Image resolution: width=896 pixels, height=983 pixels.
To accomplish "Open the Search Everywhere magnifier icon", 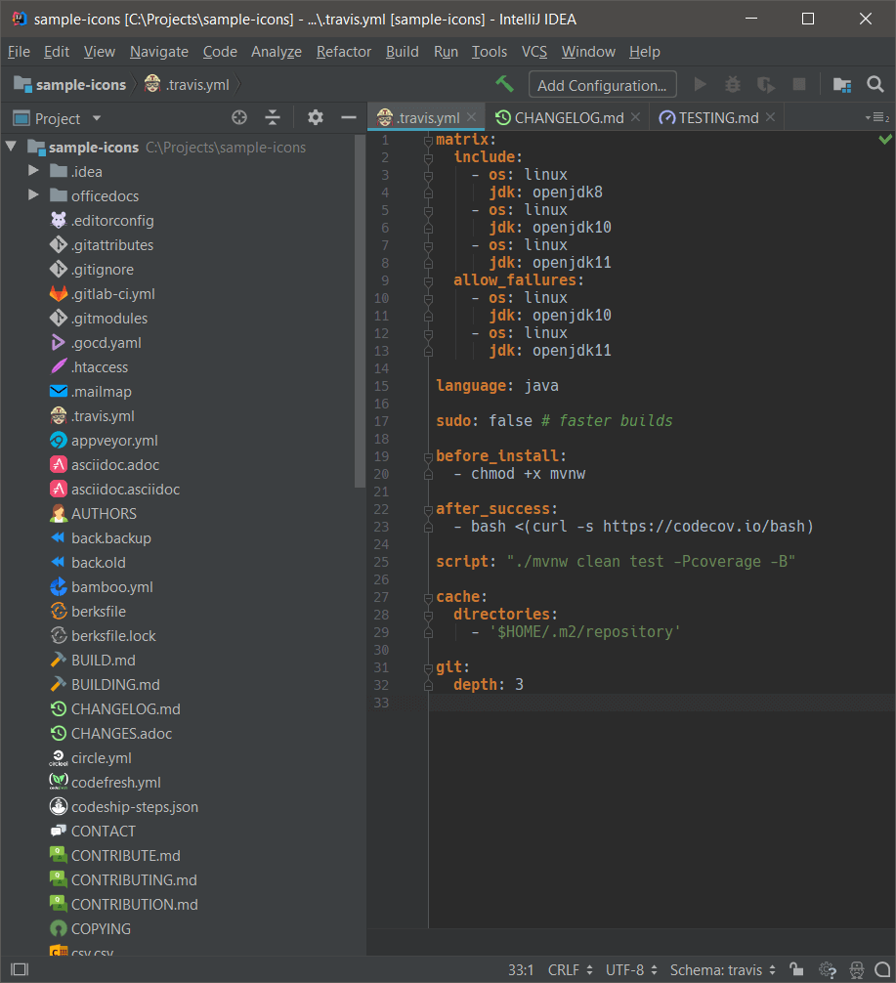I will click(x=875, y=84).
